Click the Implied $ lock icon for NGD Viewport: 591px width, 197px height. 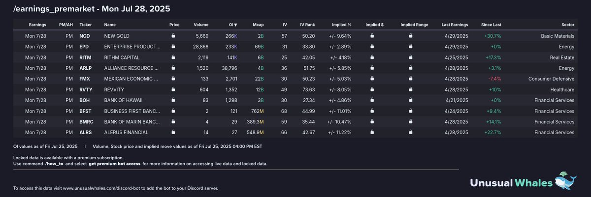pos(372,36)
